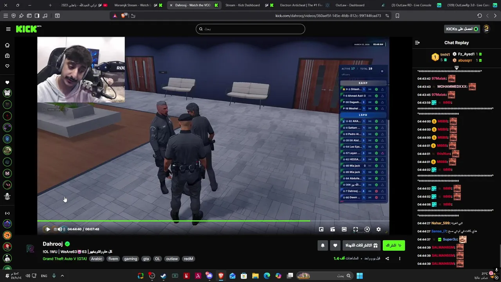This screenshot has height=282, width=501.
Task: Toggle follow heart for Dahrooj
Action: pyautogui.click(x=335, y=246)
